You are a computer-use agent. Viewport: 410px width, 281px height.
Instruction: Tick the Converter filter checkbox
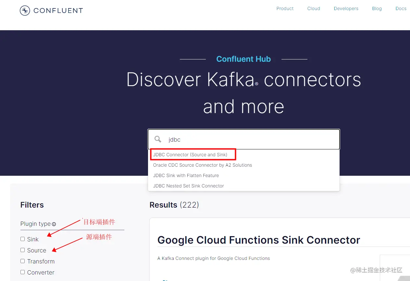tap(22, 272)
